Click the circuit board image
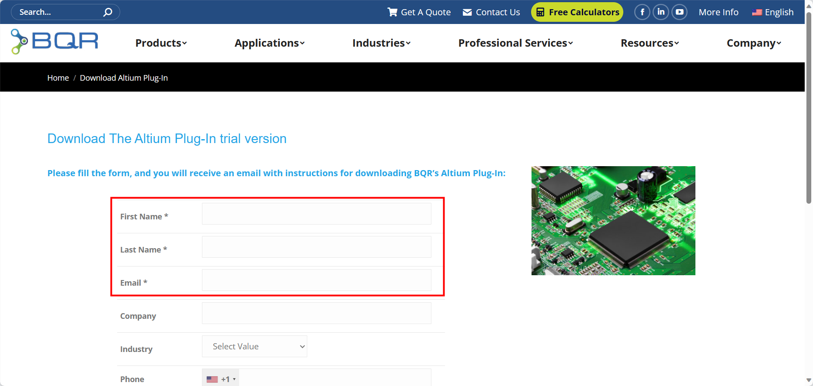The height and width of the screenshot is (386, 813). tap(613, 221)
